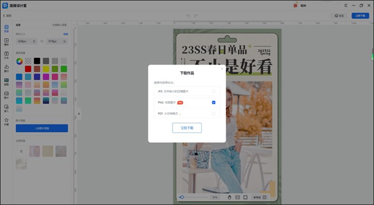The height and width of the screenshot is (205, 374).
Task: Click the 返回 back link
Action: 7,16
